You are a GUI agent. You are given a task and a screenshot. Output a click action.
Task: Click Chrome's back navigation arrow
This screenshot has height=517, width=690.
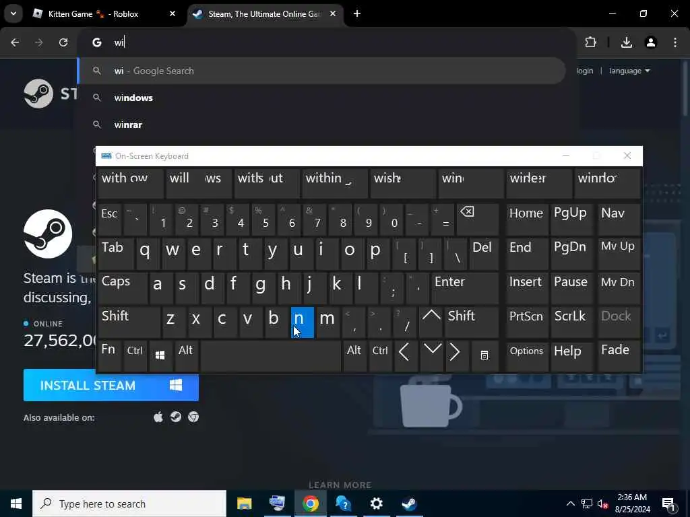(x=15, y=42)
